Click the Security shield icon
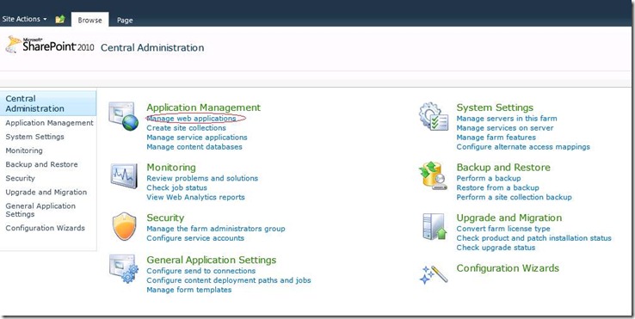The height and width of the screenshot is (319, 635). click(124, 226)
